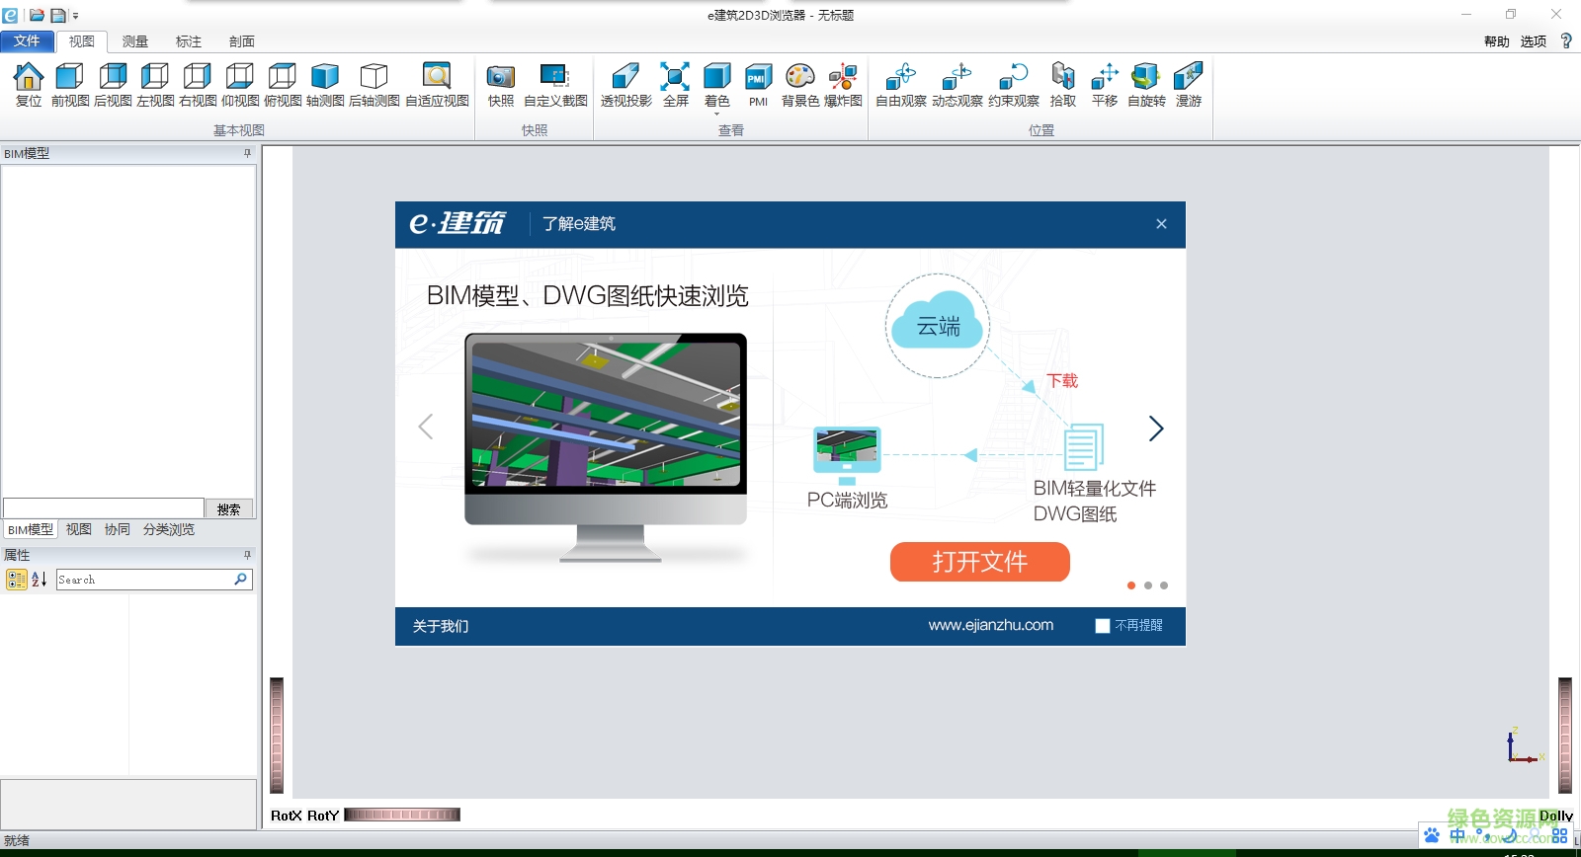Open 背景色 background color palette
Image resolution: width=1581 pixels, height=857 pixels.
[800, 85]
